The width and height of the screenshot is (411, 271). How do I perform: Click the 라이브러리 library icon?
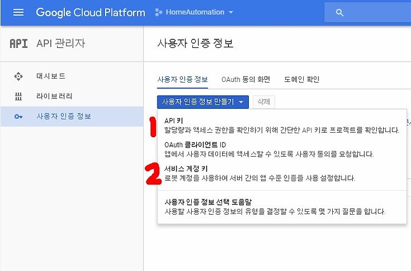coord(18,96)
